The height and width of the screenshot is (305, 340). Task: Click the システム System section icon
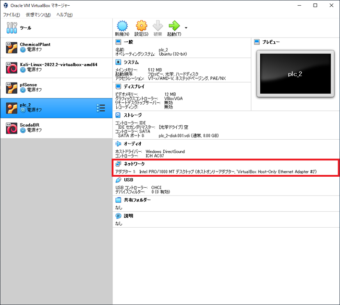coord(118,62)
